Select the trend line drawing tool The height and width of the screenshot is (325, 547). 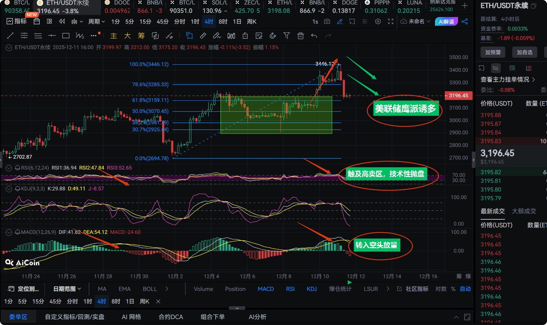tap(10, 35)
